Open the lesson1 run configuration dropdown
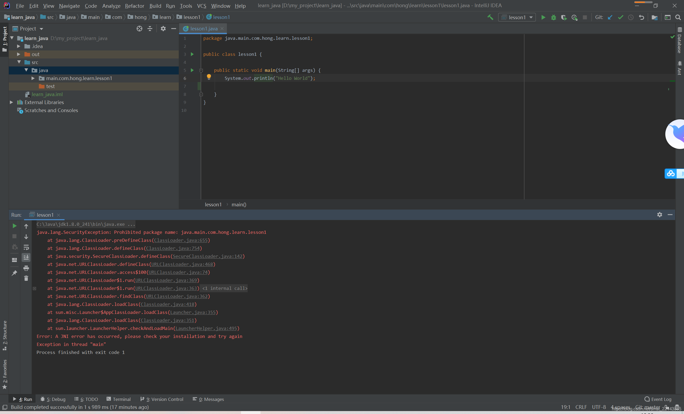The height and width of the screenshot is (414, 684). click(x=517, y=17)
